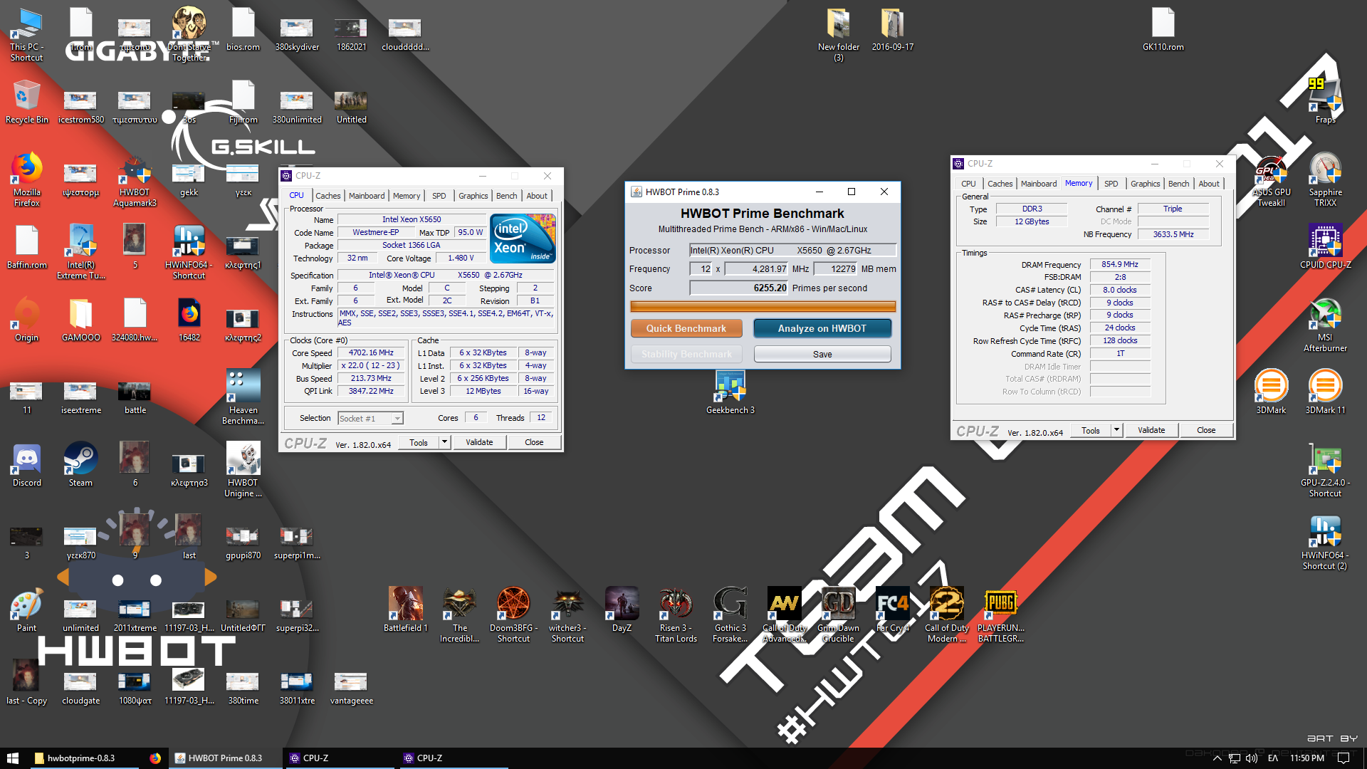Open the notification center icon in taskbar
Image resolution: width=1367 pixels, height=769 pixels.
[x=1344, y=758]
